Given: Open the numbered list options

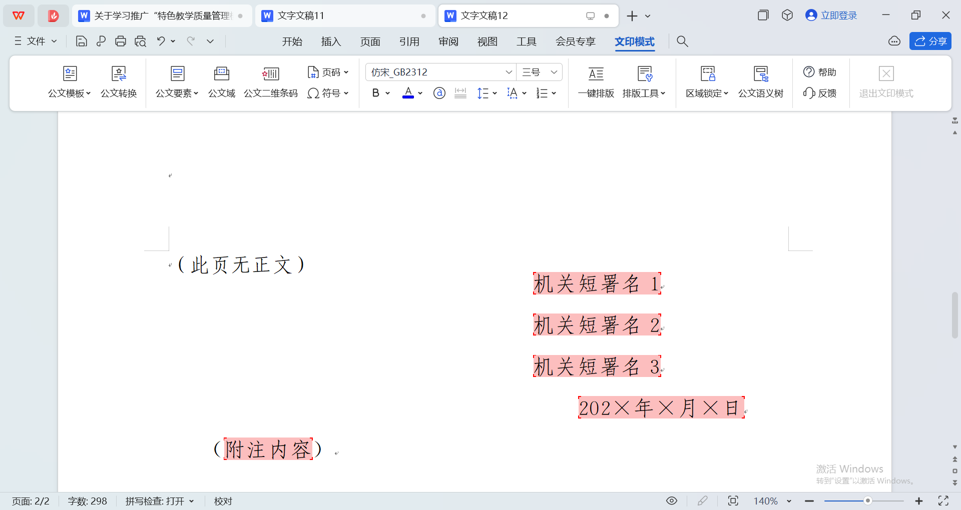Looking at the screenshot, I should [546, 93].
